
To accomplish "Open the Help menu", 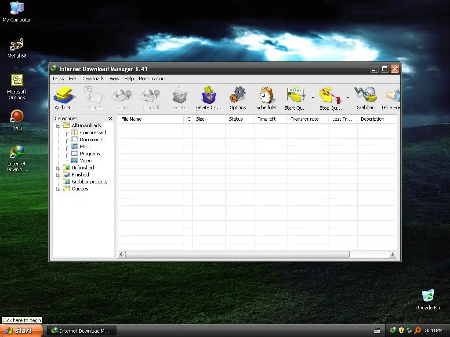I will click(129, 79).
